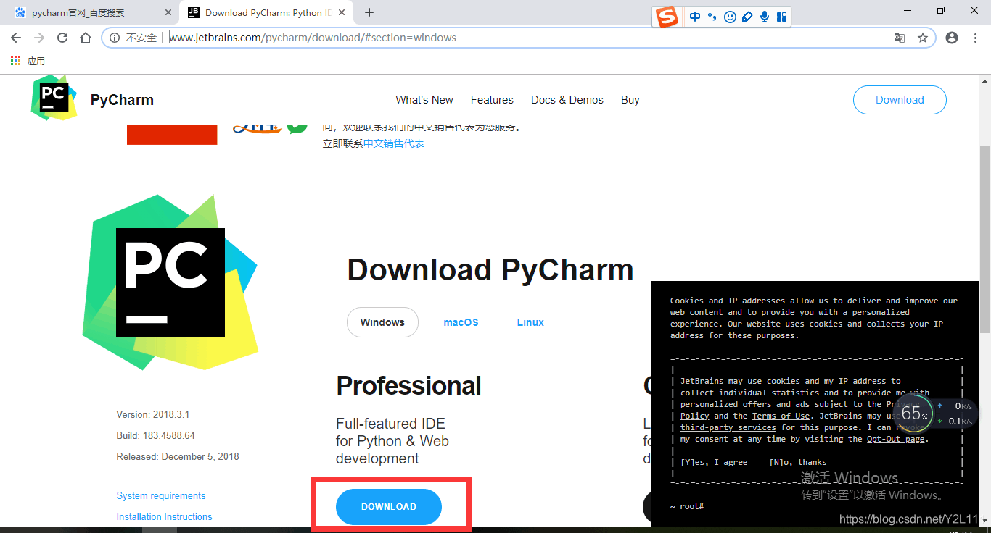Close the Download PyCharm tab
This screenshot has width=991, height=533.
pyautogui.click(x=342, y=12)
